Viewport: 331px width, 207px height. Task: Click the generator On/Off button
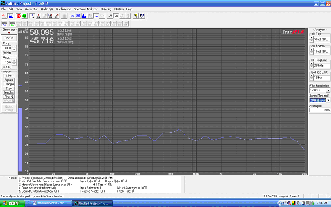coord(9,38)
